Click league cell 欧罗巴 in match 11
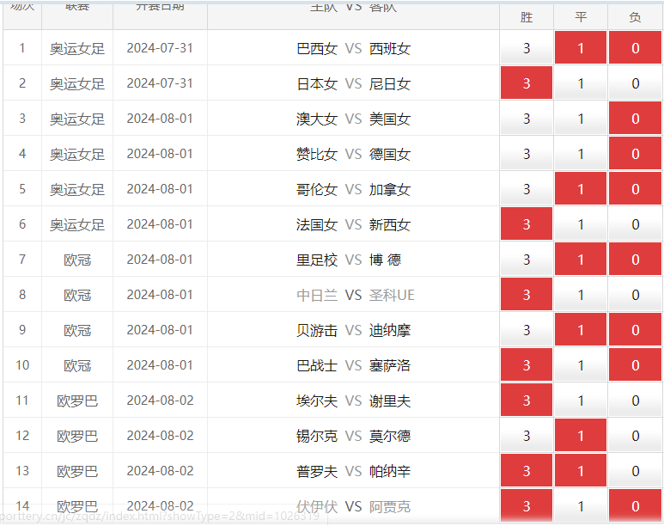664x526 pixels. click(77, 401)
